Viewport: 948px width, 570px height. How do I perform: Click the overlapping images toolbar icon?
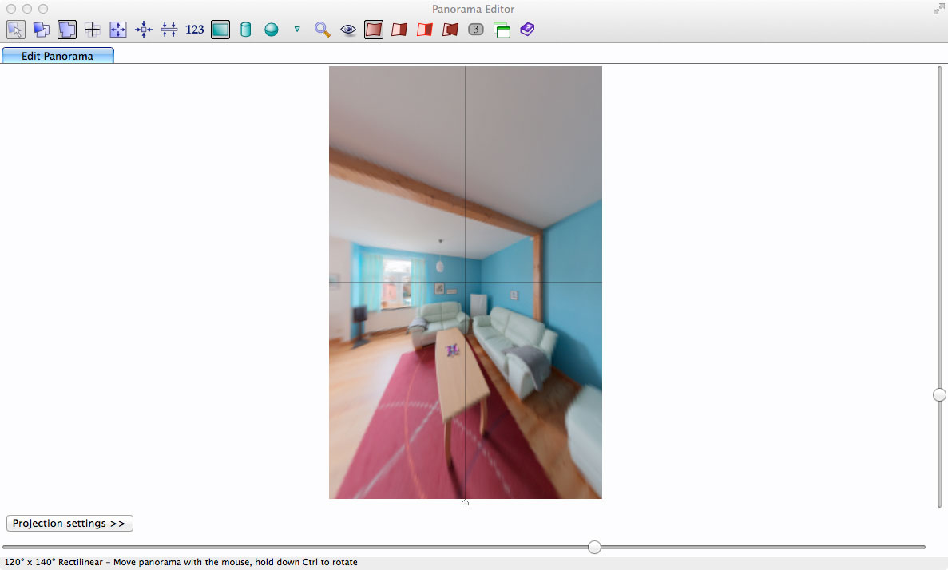pyautogui.click(x=42, y=30)
